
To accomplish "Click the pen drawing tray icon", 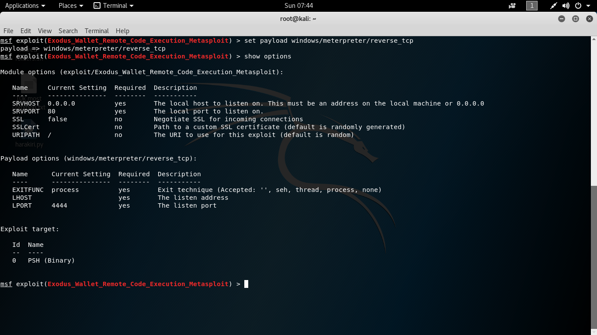I will [x=554, y=6].
